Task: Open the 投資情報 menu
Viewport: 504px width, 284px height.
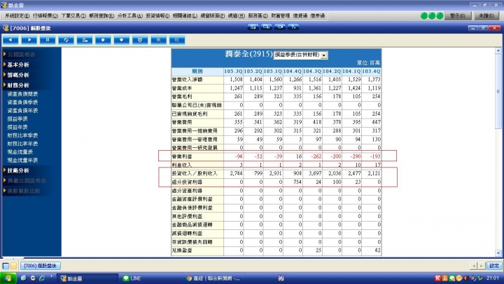Action: click(157, 15)
